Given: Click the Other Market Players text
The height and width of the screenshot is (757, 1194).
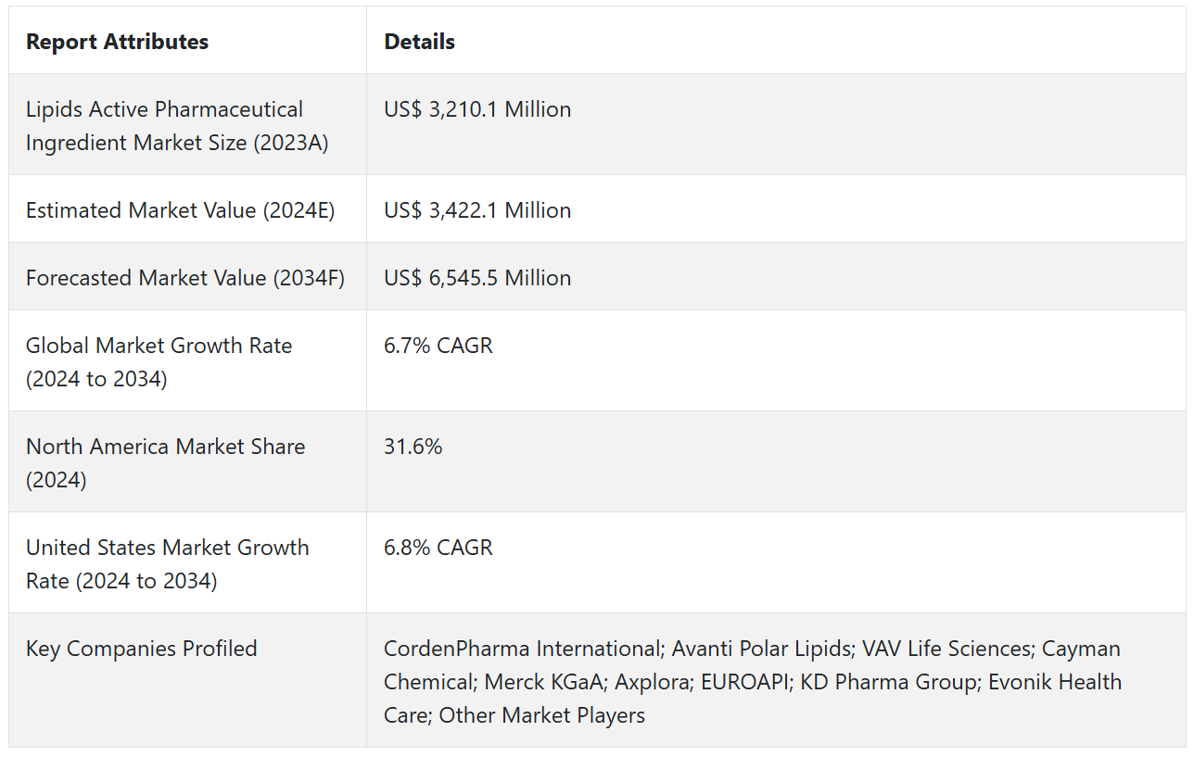Looking at the screenshot, I should click(x=541, y=715).
